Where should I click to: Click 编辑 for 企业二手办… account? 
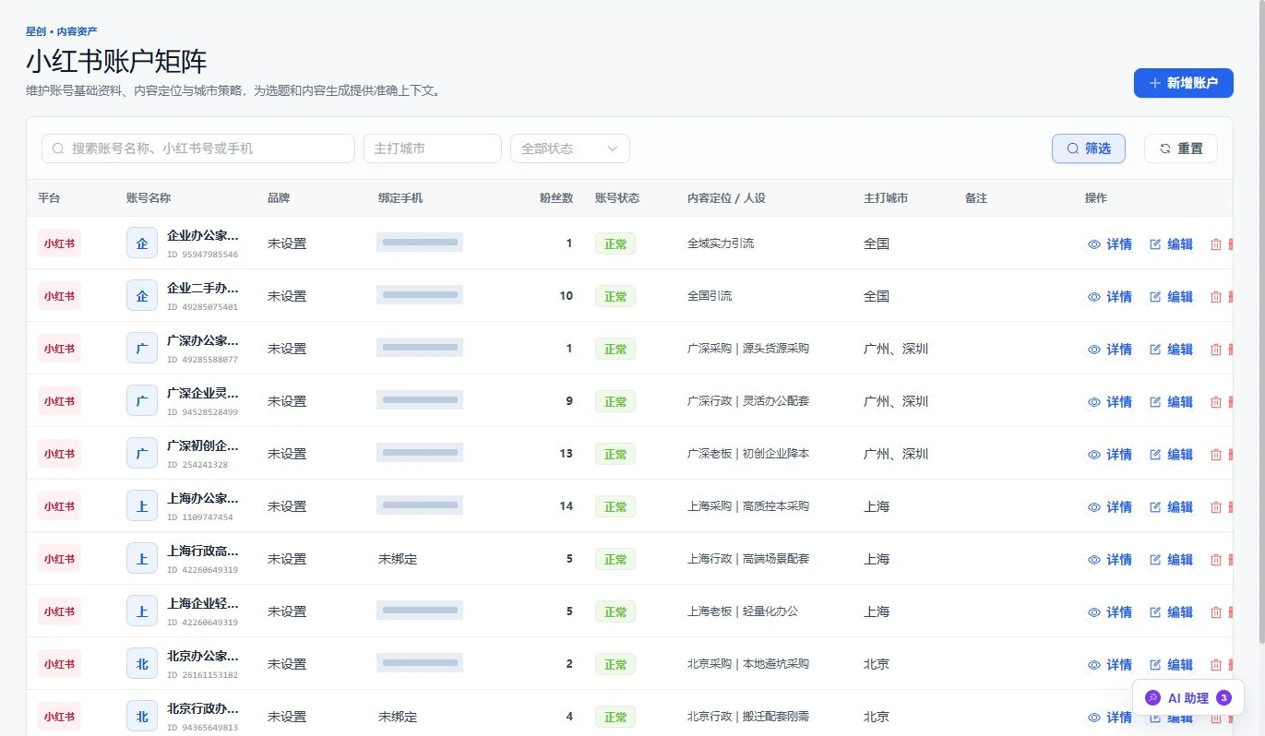pyautogui.click(x=1171, y=297)
